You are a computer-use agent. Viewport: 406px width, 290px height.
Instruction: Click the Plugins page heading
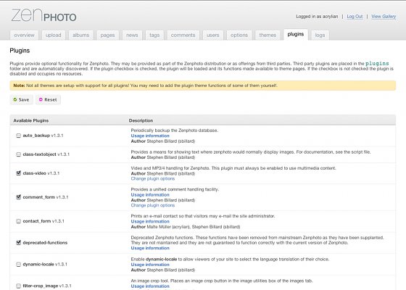20,51
